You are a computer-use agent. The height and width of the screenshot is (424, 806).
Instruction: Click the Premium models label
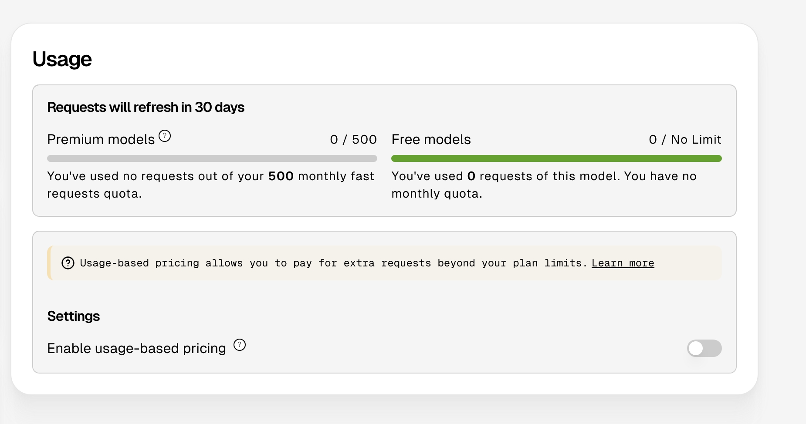tap(101, 139)
